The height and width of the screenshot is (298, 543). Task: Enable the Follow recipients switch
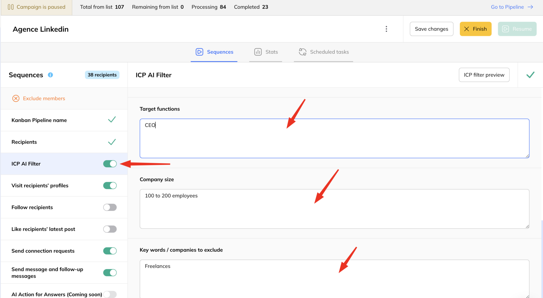(110, 207)
